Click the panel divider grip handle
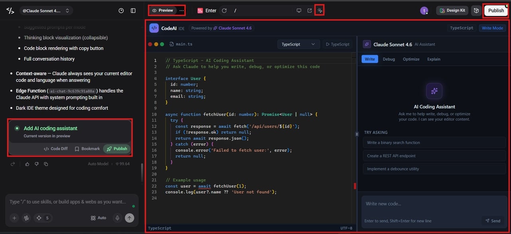 coord(357,134)
